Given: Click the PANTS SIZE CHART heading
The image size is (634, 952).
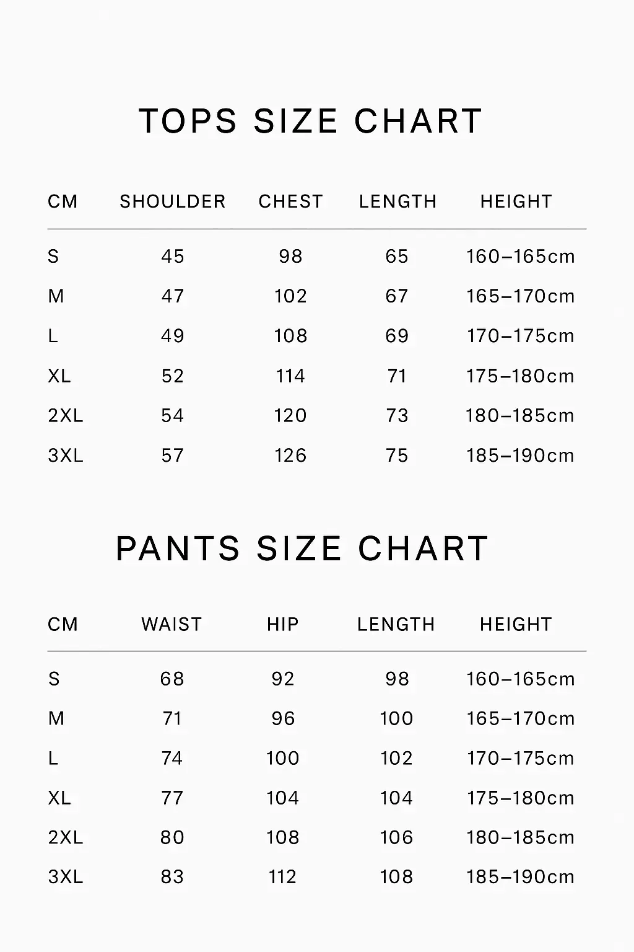Looking at the screenshot, I should 302,549.
